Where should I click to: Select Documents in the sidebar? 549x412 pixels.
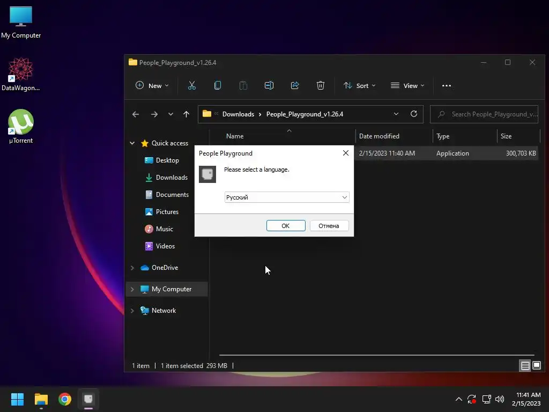click(172, 194)
